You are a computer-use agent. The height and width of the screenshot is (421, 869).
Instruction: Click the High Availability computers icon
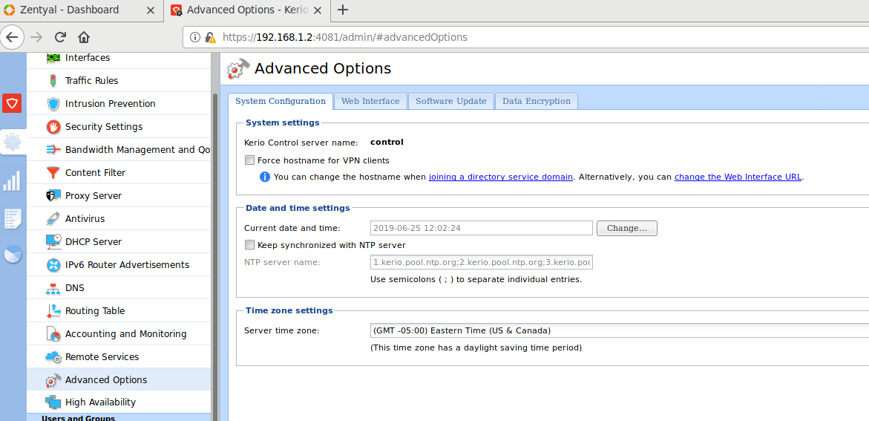click(53, 402)
